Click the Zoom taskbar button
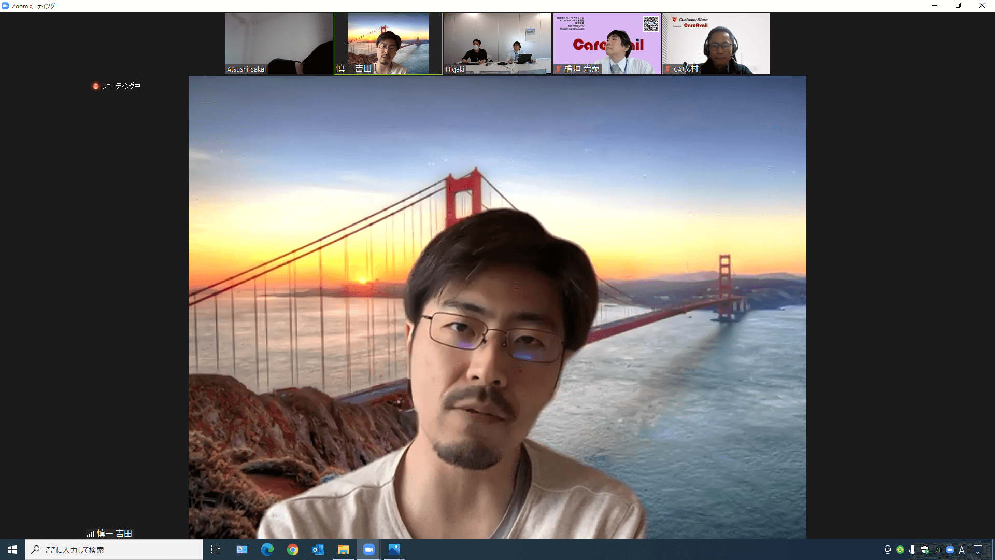 369,550
